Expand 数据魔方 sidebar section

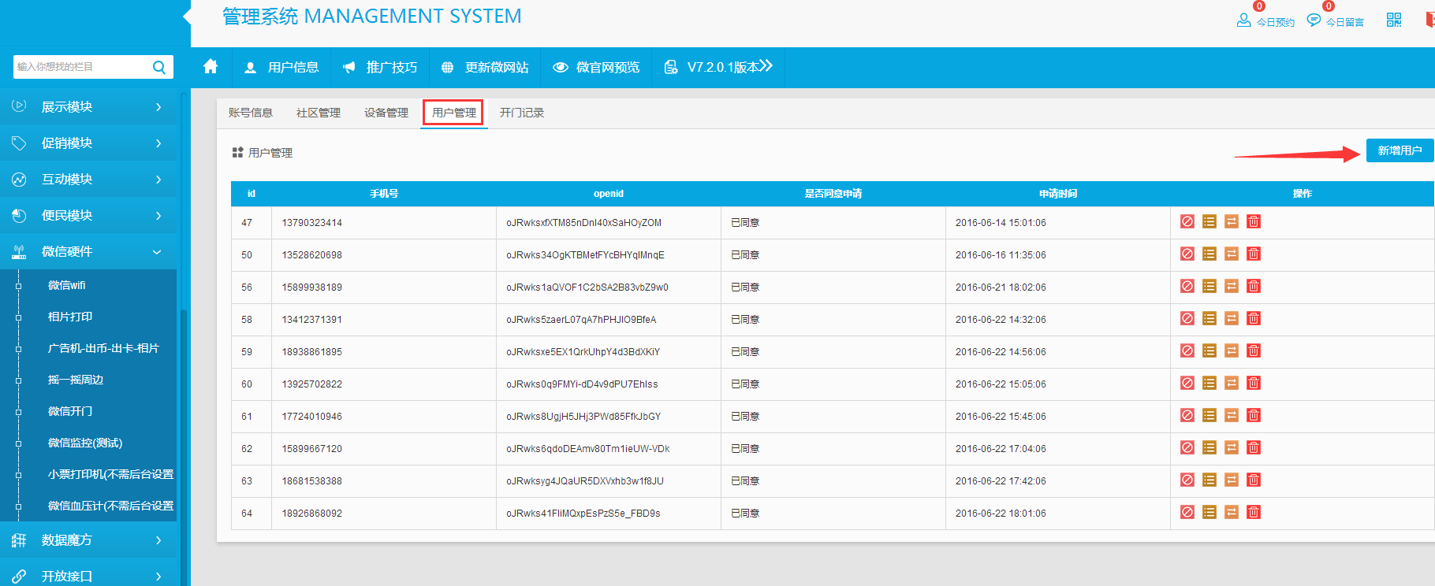88,540
